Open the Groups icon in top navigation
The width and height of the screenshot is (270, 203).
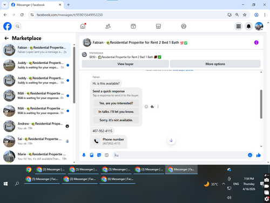pyautogui.click(x=184, y=27)
